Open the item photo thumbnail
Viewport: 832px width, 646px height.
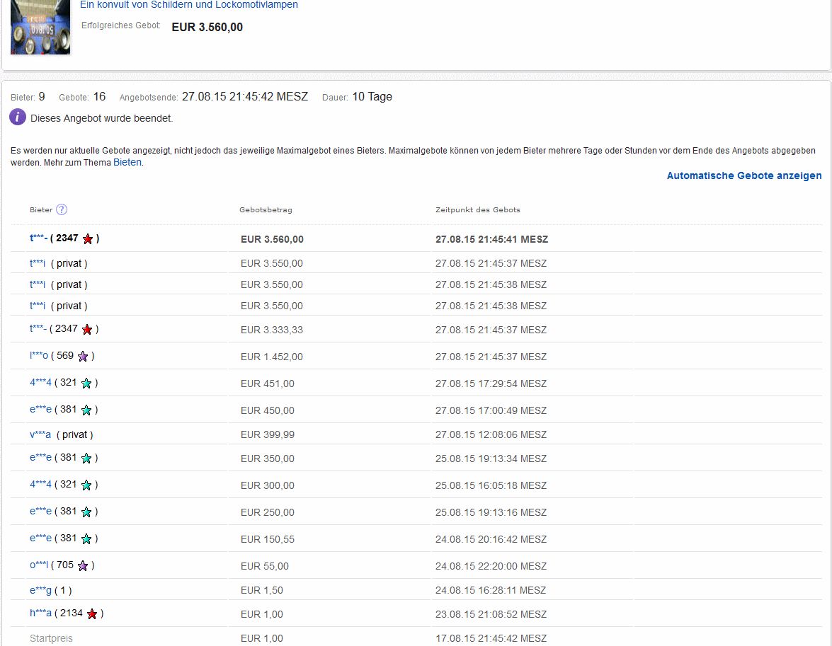point(40,27)
